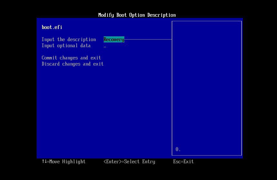Click the "Esc" key label in footer
The height and width of the screenshot is (180, 277).
[x=177, y=162]
